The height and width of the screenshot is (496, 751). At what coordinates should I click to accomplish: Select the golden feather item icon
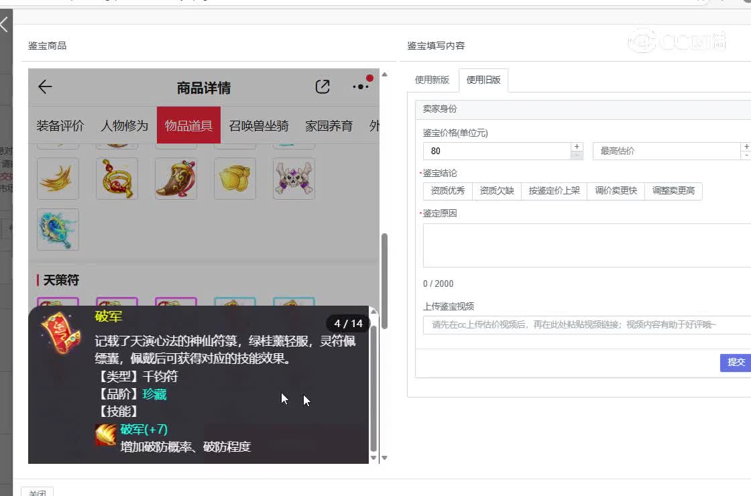pos(58,179)
